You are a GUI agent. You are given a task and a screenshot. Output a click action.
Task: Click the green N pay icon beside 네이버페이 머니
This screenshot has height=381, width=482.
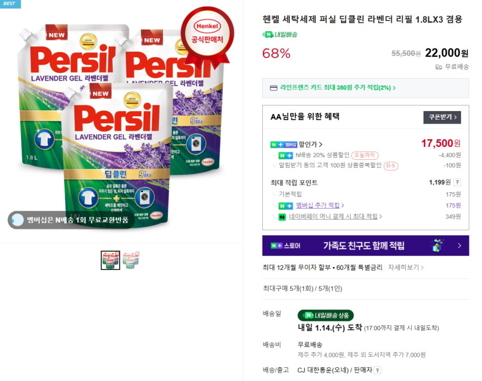coord(282,217)
